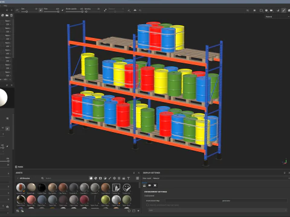Click the rotate icon left of the pause icon
This screenshot has height=217, width=290.
(x=248, y=10)
